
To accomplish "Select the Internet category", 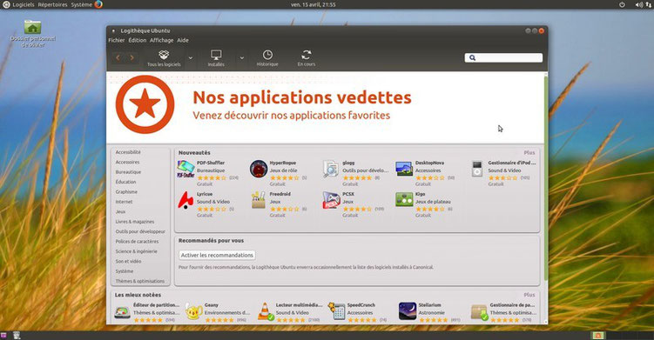I will click(x=124, y=202).
